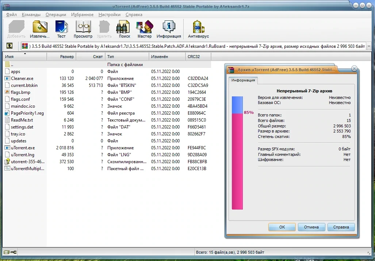Open Информация toolbar icon
Viewport: 375px width, 261px height.
click(x=169, y=27)
